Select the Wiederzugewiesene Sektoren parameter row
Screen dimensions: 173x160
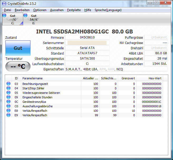[x=84, y=93]
